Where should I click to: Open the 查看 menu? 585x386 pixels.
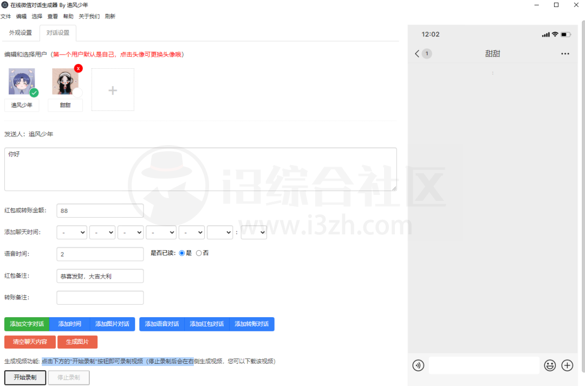[x=53, y=16]
